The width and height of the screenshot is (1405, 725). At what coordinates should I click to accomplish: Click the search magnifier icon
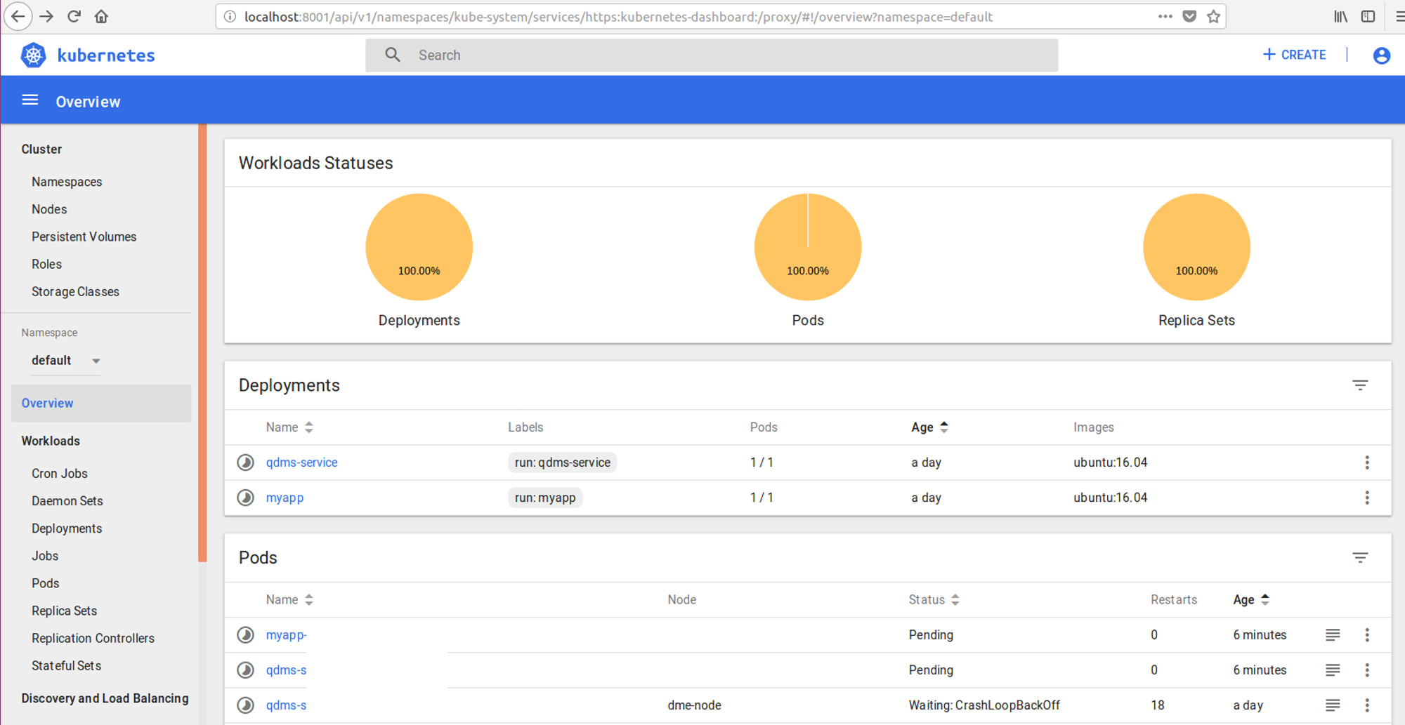pyautogui.click(x=392, y=54)
